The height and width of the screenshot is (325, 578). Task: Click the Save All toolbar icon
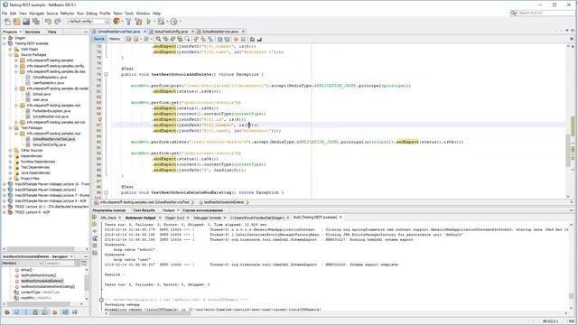[36, 22]
